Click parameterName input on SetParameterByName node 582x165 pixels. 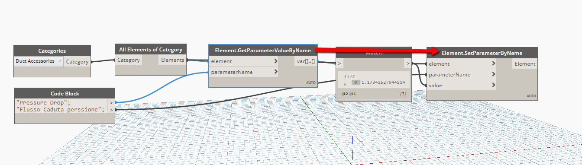coord(462,75)
